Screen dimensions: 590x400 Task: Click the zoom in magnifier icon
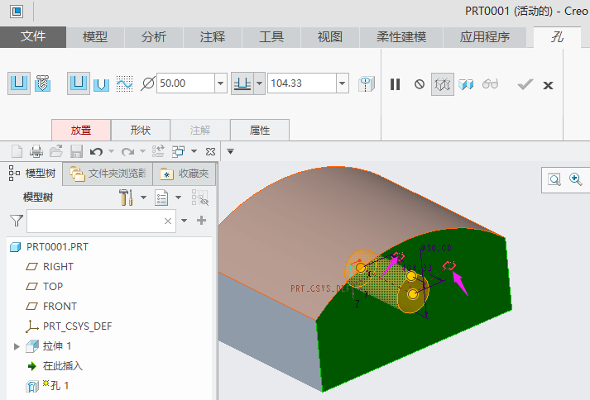point(576,179)
